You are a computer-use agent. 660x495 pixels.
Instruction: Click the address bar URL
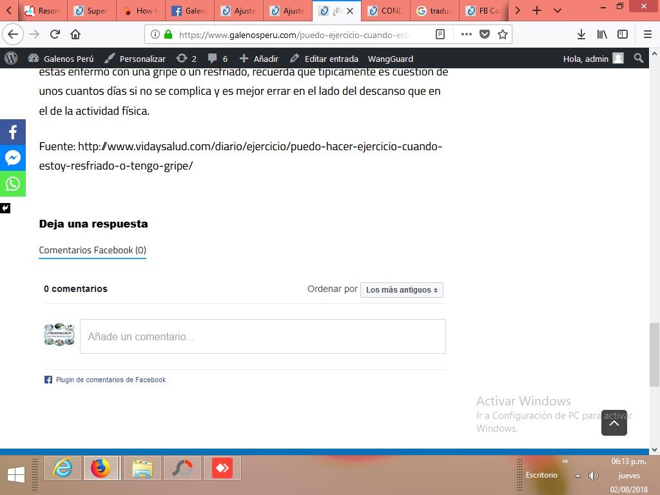(295, 35)
